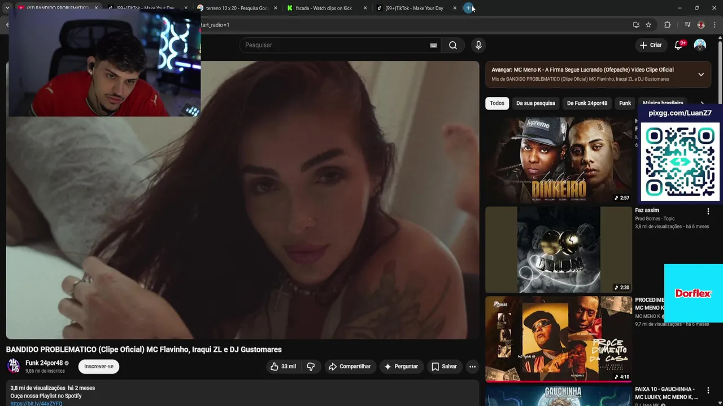
Task: Select the Da sua pesquisa chip
Action: click(x=535, y=103)
